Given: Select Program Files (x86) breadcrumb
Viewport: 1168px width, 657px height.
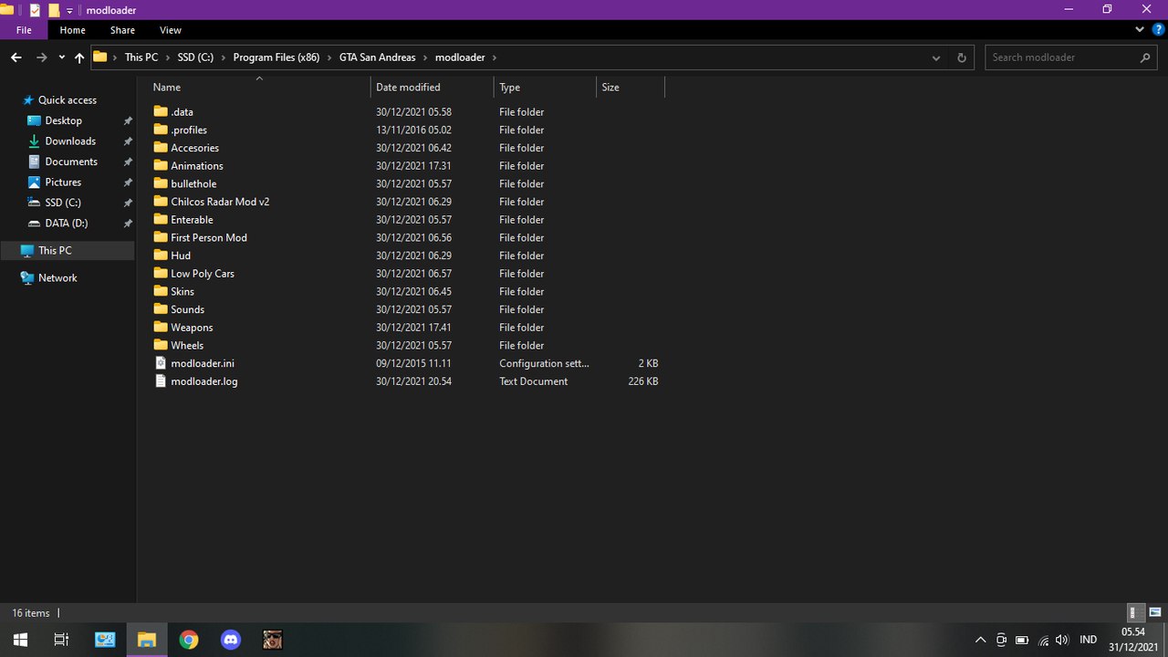Looking at the screenshot, I should 276,57.
